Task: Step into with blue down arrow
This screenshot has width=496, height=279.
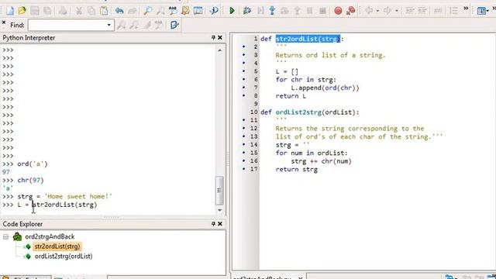Action: coord(272,11)
